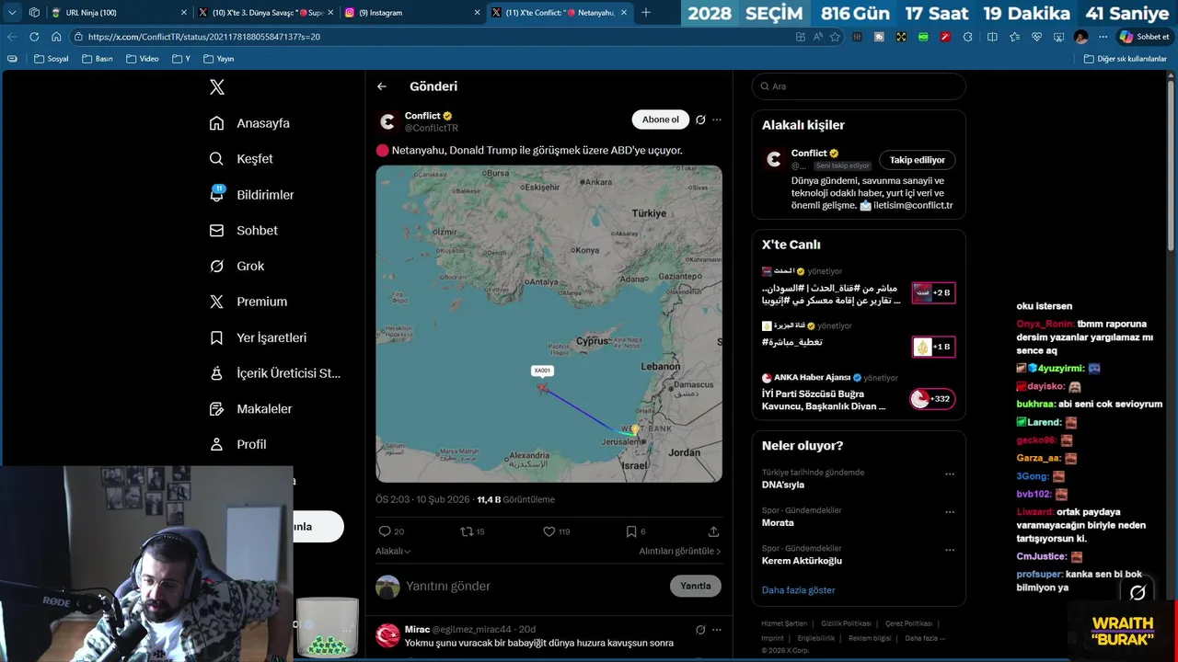
Task: Click the browser address bar URL
Action: coord(204,37)
